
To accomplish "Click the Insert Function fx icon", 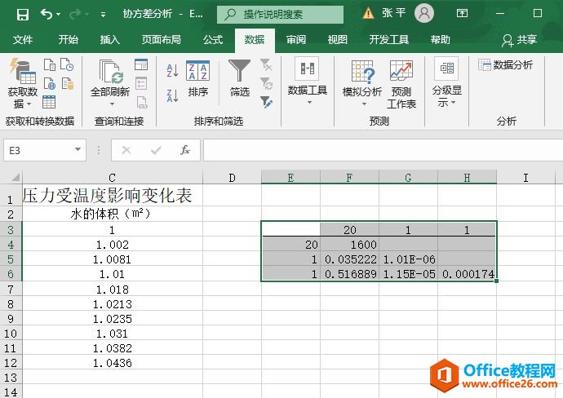I will click(185, 150).
